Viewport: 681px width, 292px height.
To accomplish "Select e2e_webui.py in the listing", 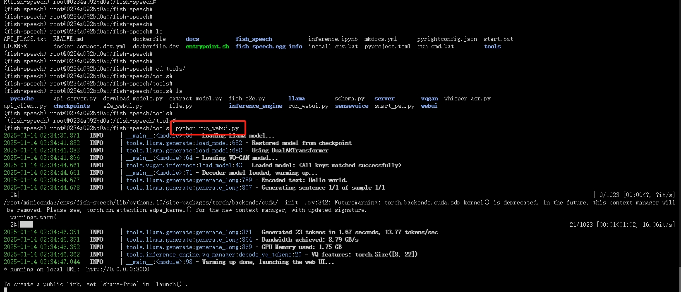I will [x=123, y=106].
